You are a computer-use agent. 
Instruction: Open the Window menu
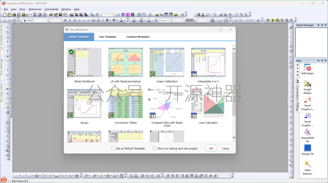point(66,9)
